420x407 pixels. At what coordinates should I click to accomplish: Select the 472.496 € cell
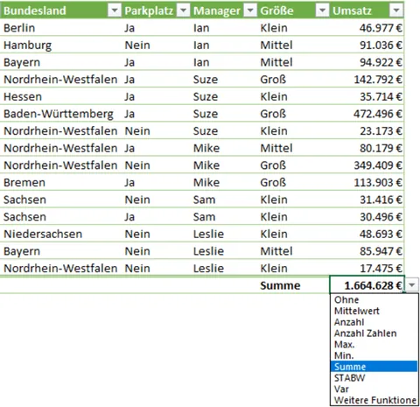pyautogui.click(x=367, y=114)
